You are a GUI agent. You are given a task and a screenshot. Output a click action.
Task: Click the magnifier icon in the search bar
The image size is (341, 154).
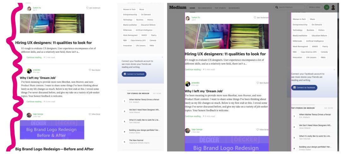tap(277, 7)
